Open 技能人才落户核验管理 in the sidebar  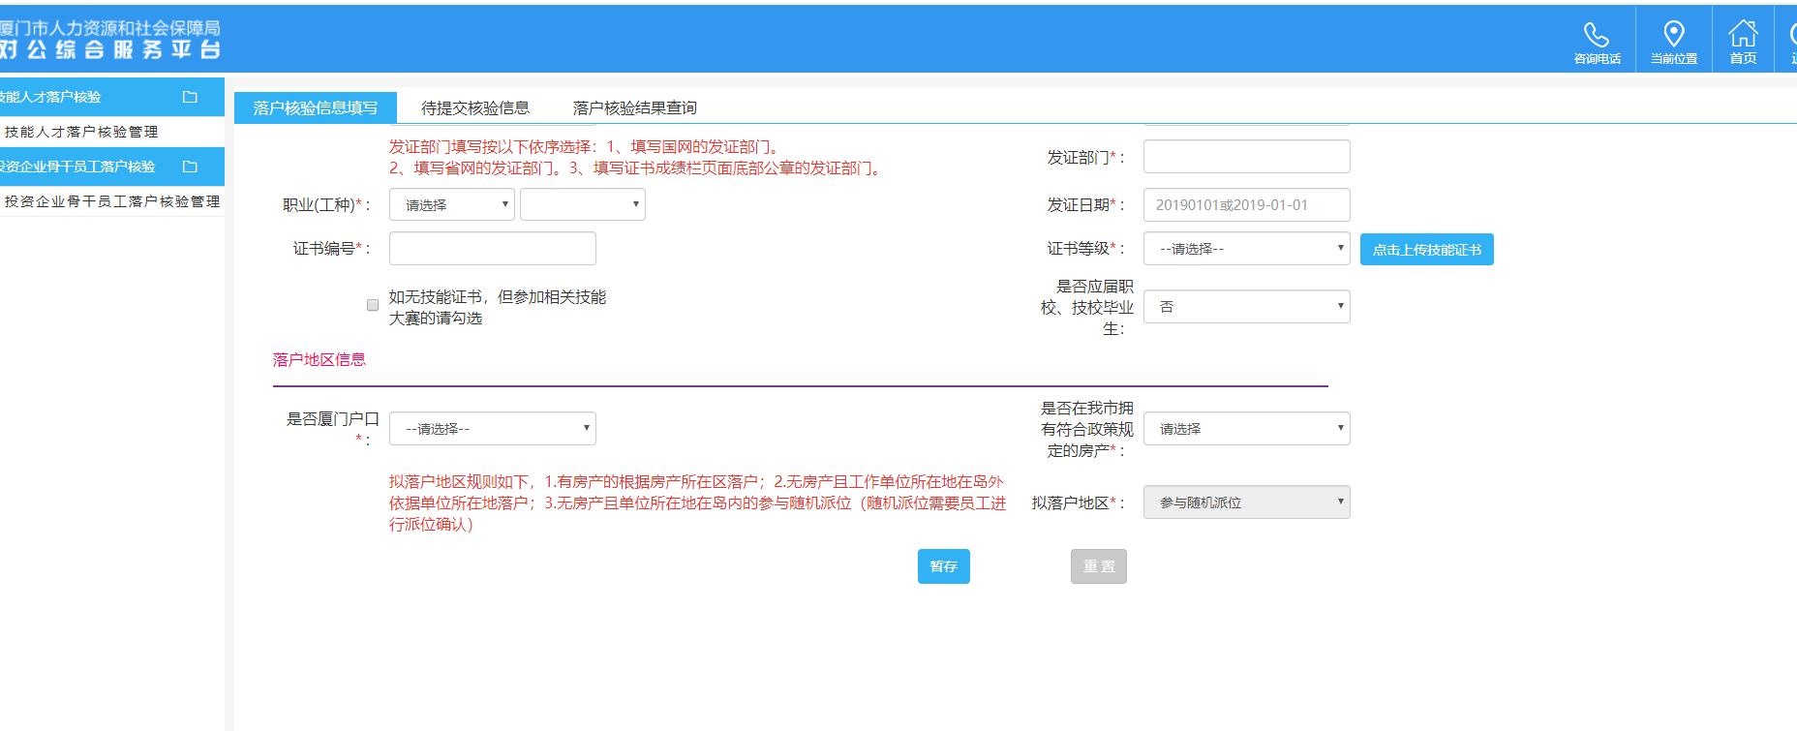pyautogui.click(x=81, y=132)
